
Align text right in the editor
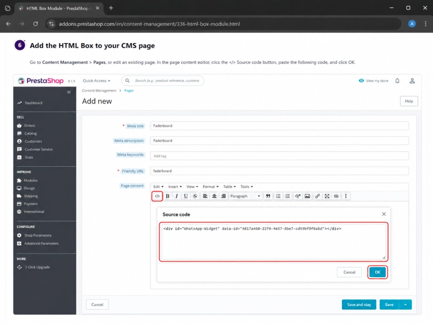pyautogui.click(x=224, y=196)
